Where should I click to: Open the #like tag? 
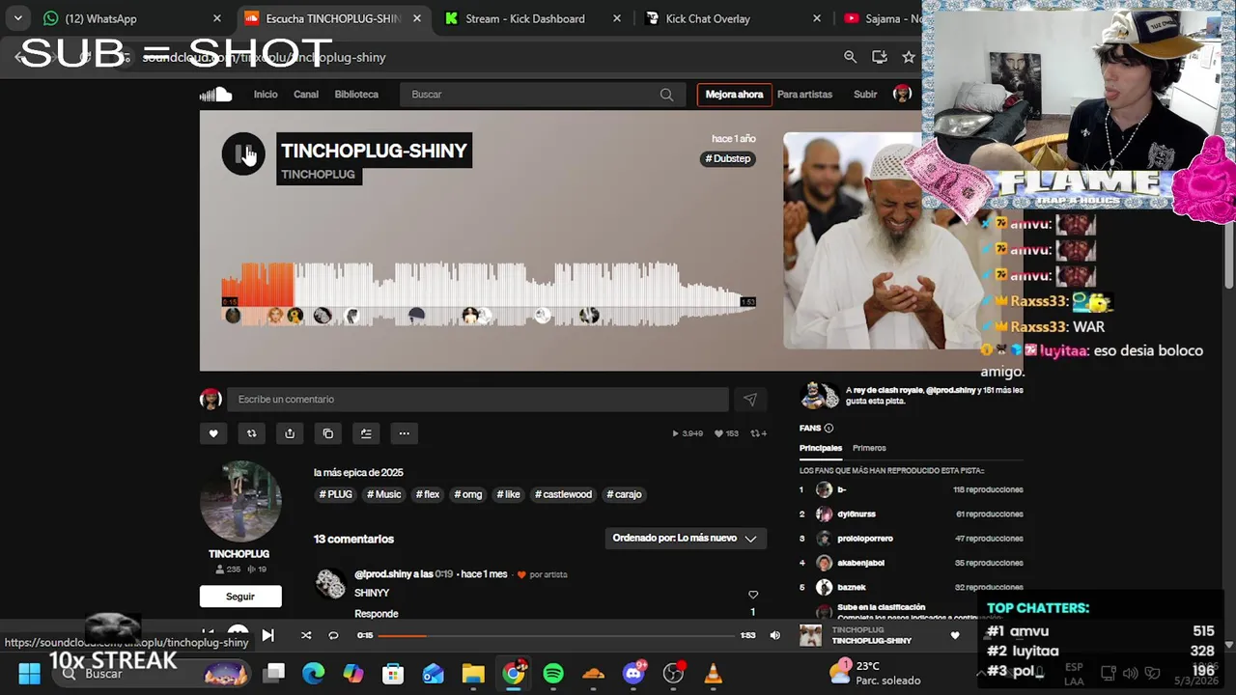coord(509,494)
